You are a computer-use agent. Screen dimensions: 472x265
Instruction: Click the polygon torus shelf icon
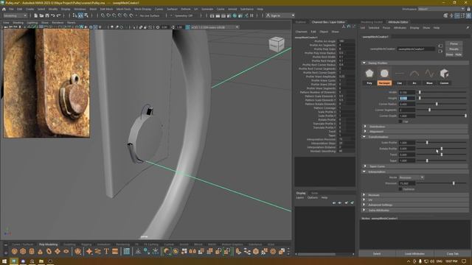click(x=49, y=251)
